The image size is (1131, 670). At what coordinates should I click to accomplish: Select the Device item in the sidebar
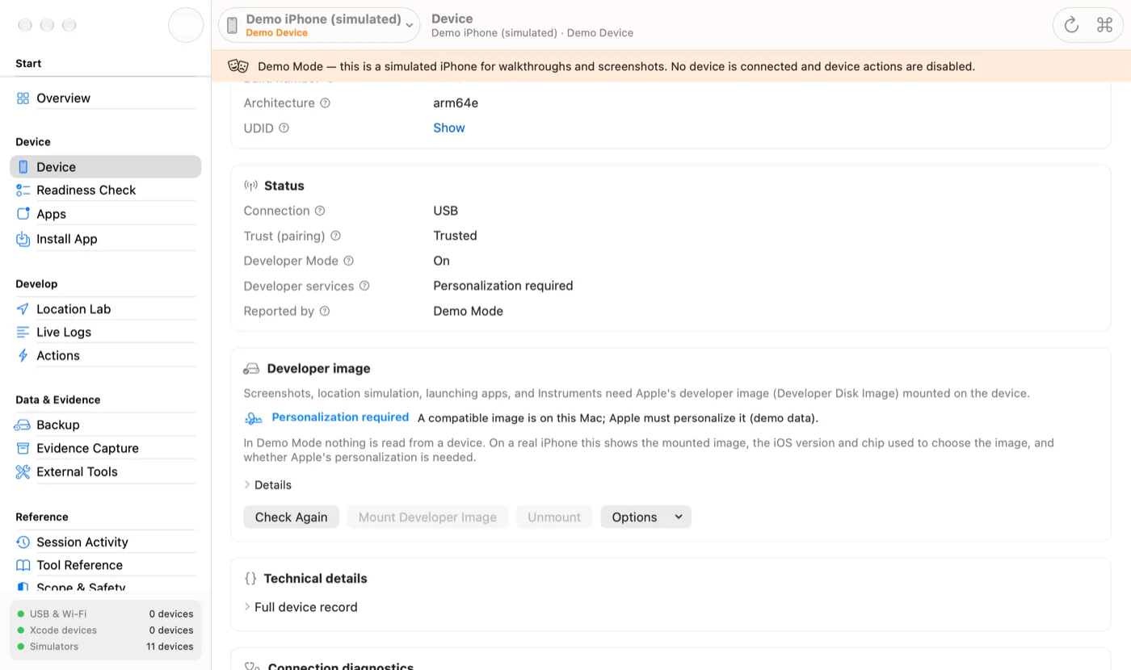[x=105, y=167]
